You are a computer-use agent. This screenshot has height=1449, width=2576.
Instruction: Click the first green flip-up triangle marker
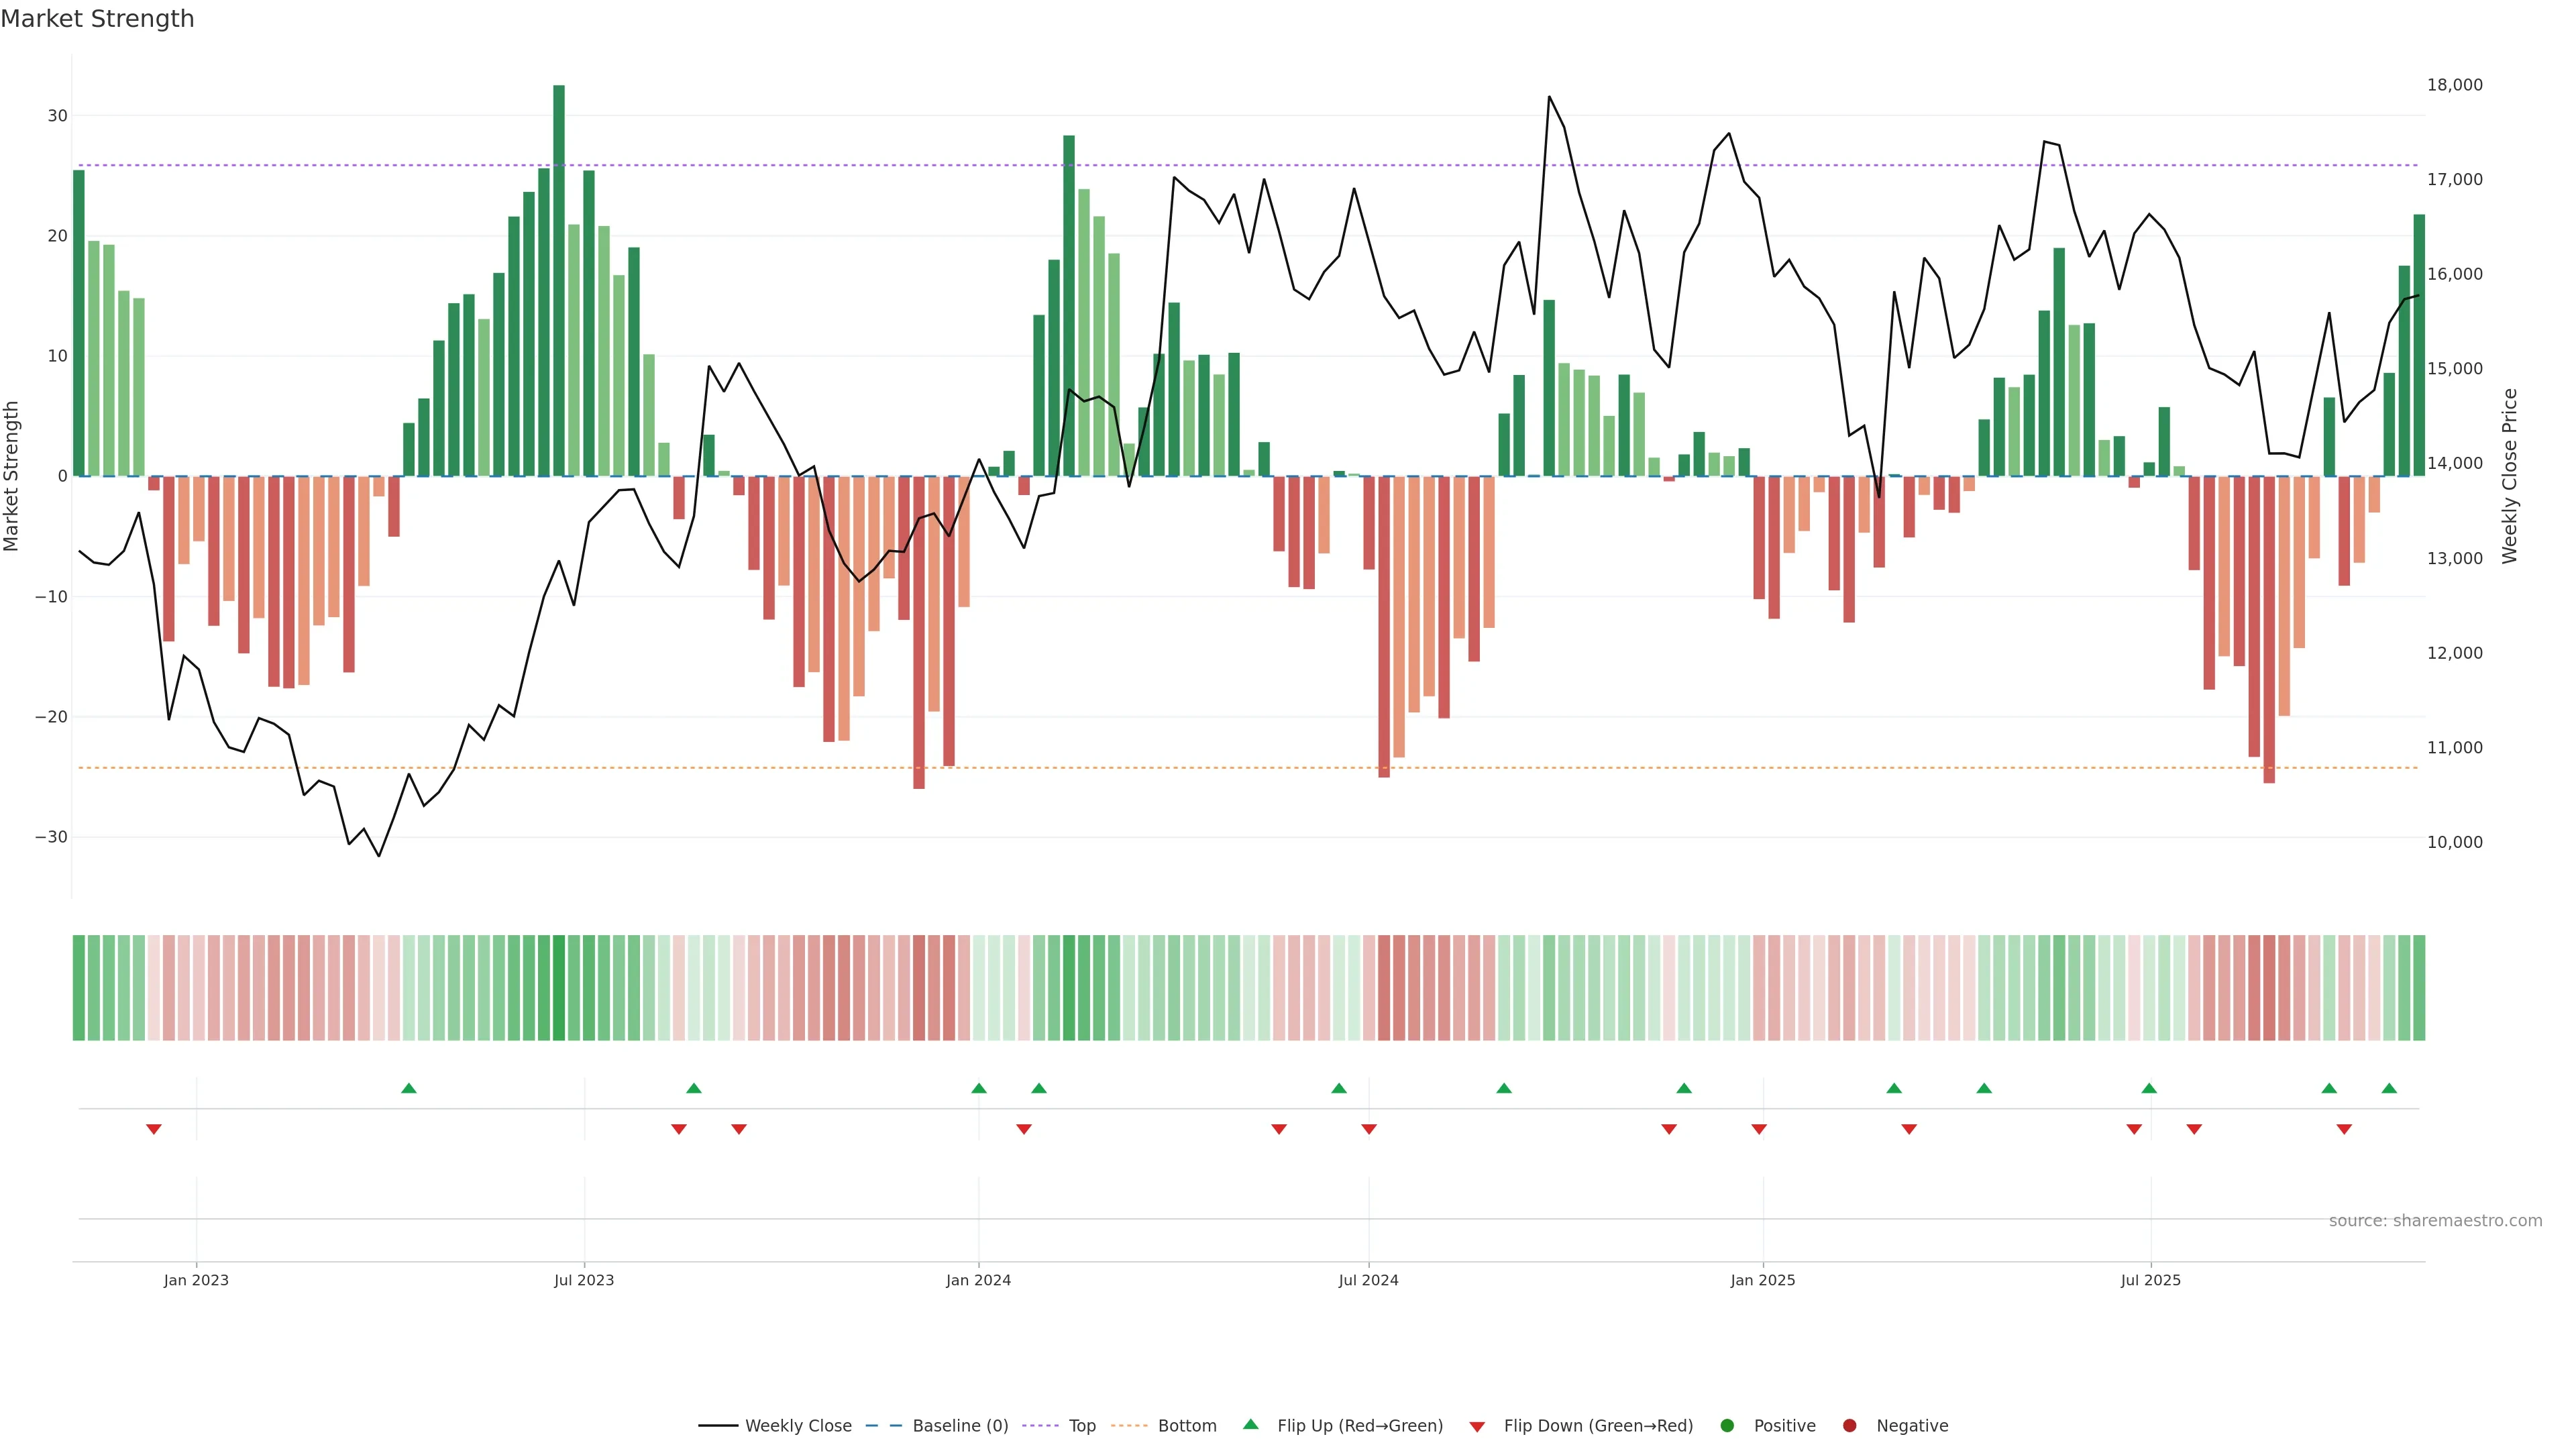point(408,1088)
